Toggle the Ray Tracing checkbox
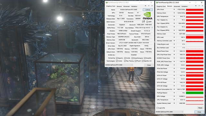The image size is (206, 116). pos(125,61)
